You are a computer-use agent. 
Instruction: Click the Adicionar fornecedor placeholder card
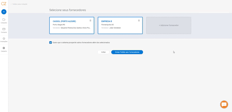[169, 25]
